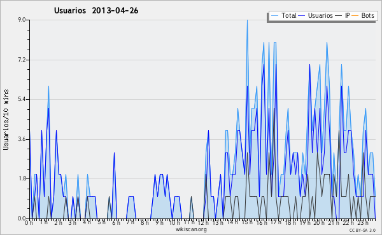Click the '0 h' x-axis label
Viewport: 382px width, 235px height.
[29, 223]
